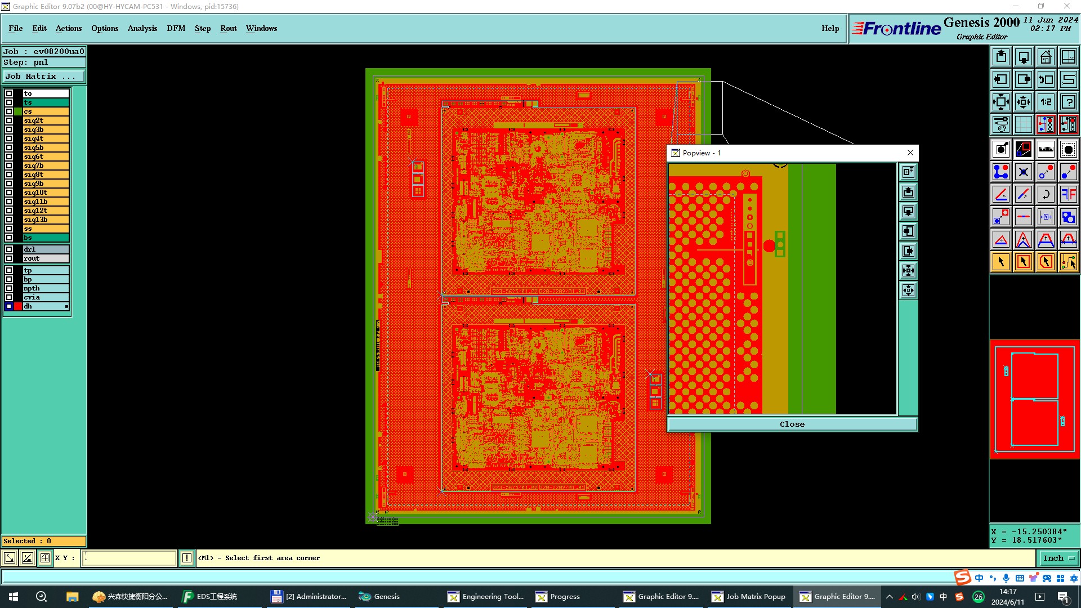Click the Home view icon

coord(1046,57)
